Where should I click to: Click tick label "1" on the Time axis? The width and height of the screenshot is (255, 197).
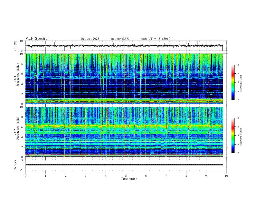pos(45,176)
